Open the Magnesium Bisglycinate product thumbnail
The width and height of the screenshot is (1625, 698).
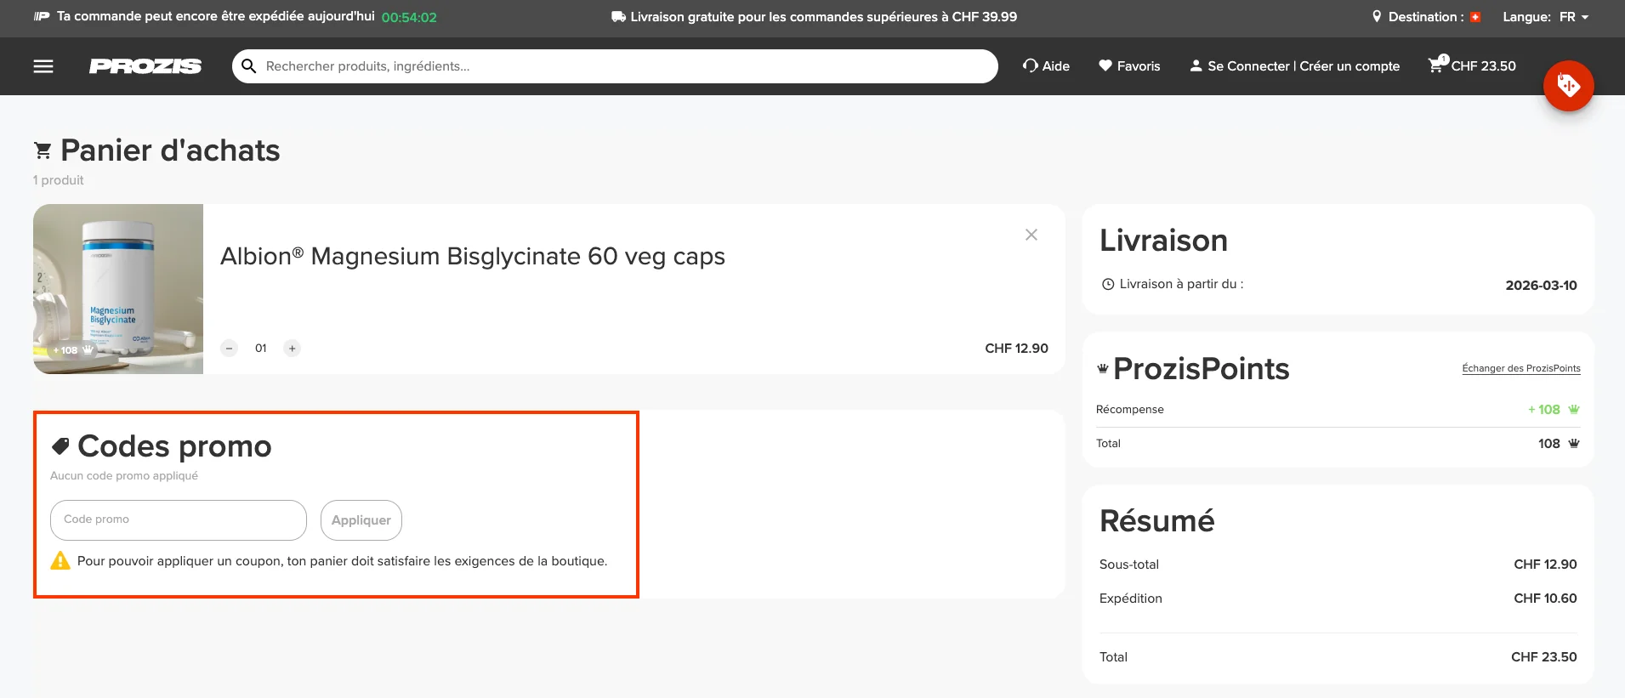[x=118, y=289]
